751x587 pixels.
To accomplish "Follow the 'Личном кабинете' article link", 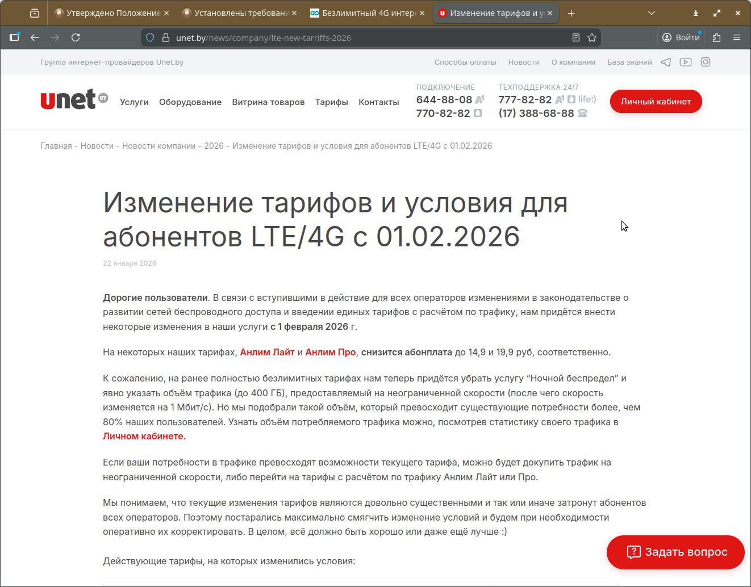I will [x=144, y=436].
